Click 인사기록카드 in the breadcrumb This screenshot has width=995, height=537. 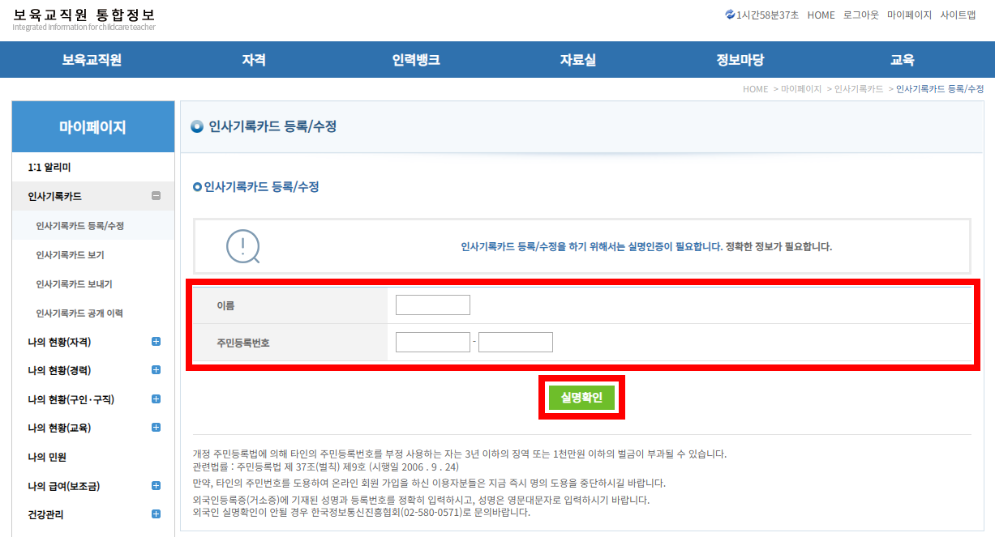click(x=859, y=89)
